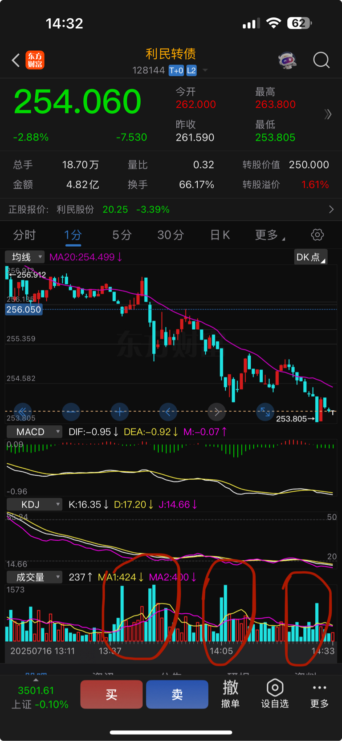This screenshot has width=342, height=741.
Task: Tap the current price 254.060
Action: (77, 101)
